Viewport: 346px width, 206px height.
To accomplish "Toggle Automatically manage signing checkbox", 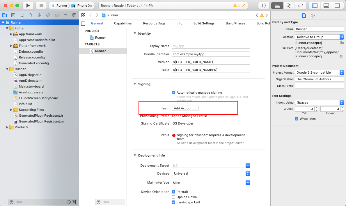I will [x=173, y=93].
